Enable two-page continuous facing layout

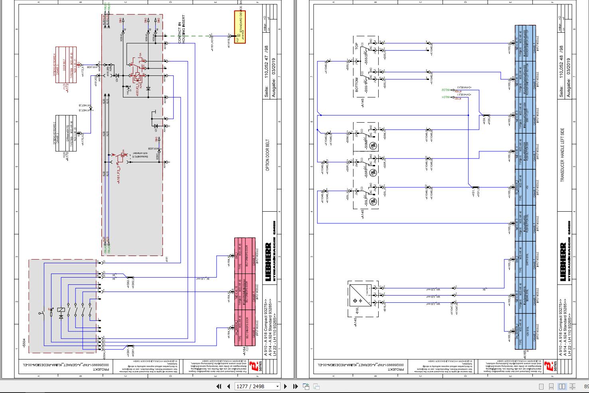click(573, 387)
